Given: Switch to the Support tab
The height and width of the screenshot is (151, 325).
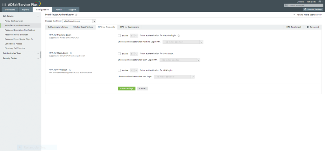Looking at the screenshot, I should click(x=72, y=9).
